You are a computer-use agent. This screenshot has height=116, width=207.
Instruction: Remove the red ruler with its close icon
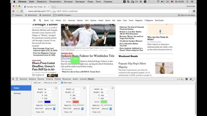84,88
